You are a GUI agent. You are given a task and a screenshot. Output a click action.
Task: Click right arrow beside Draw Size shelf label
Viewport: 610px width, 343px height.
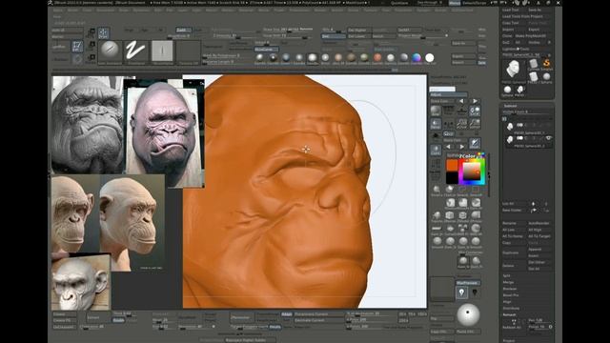475,101
